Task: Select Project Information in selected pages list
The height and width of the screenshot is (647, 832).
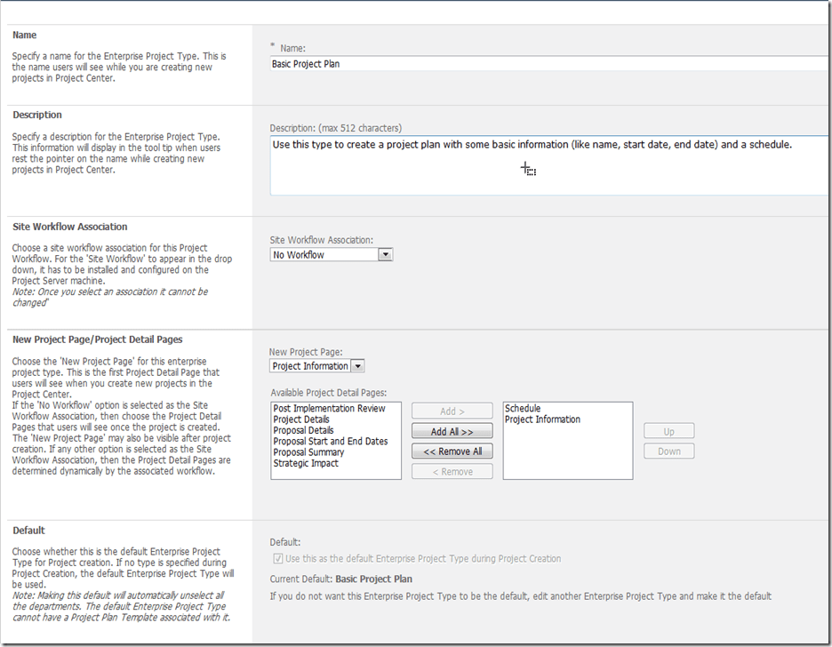Action: pos(542,419)
